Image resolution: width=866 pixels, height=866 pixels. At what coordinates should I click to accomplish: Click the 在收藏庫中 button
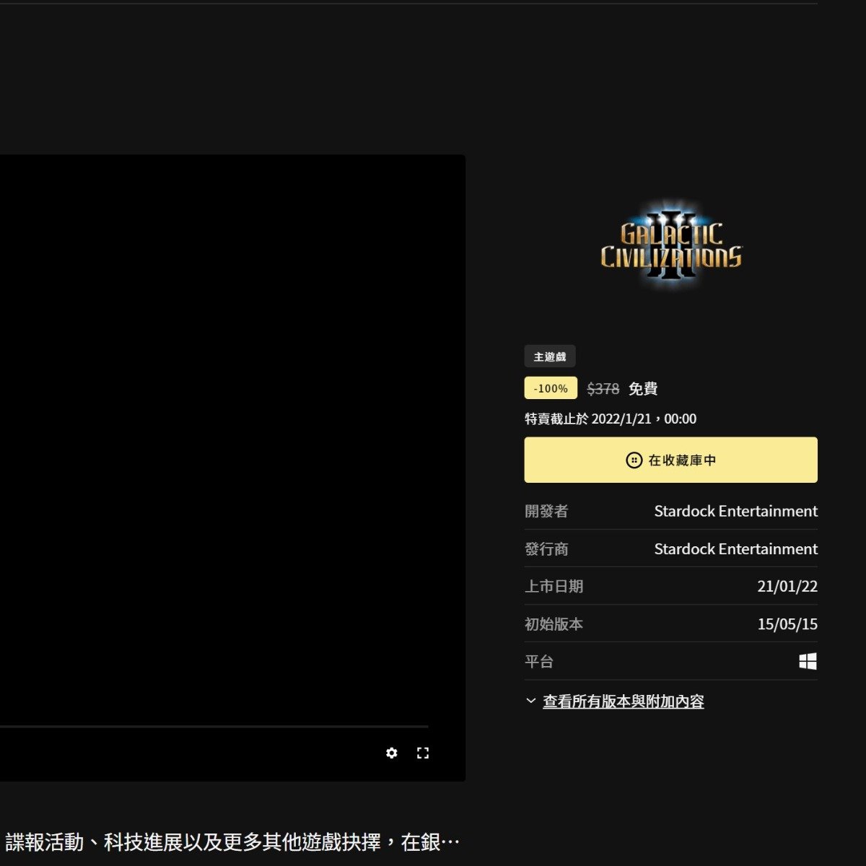pos(671,460)
